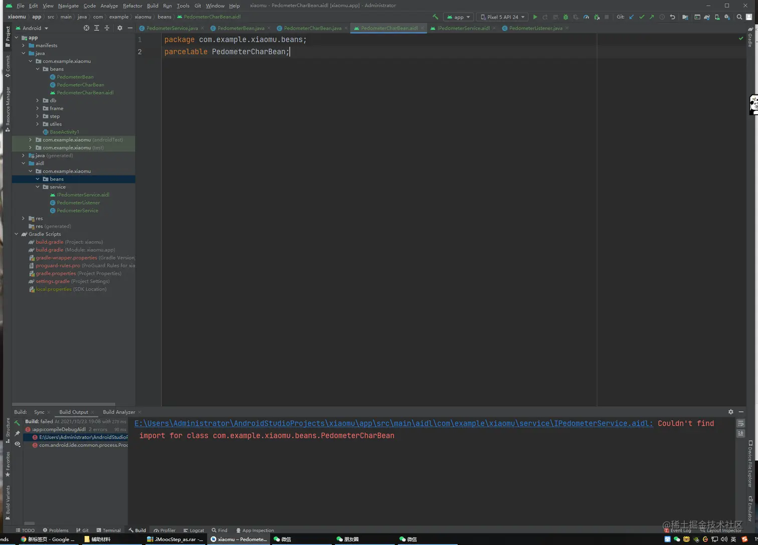Viewport: 758px width, 545px height.
Task: Toggle the Favorites side tab
Action: pos(8,465)
